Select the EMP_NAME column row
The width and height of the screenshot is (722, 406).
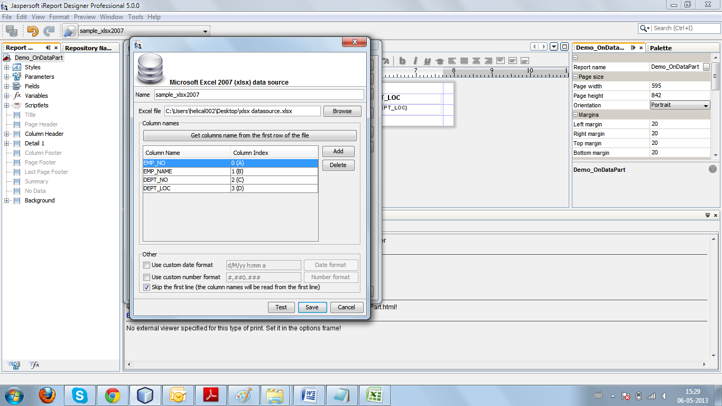pos(230,171)
